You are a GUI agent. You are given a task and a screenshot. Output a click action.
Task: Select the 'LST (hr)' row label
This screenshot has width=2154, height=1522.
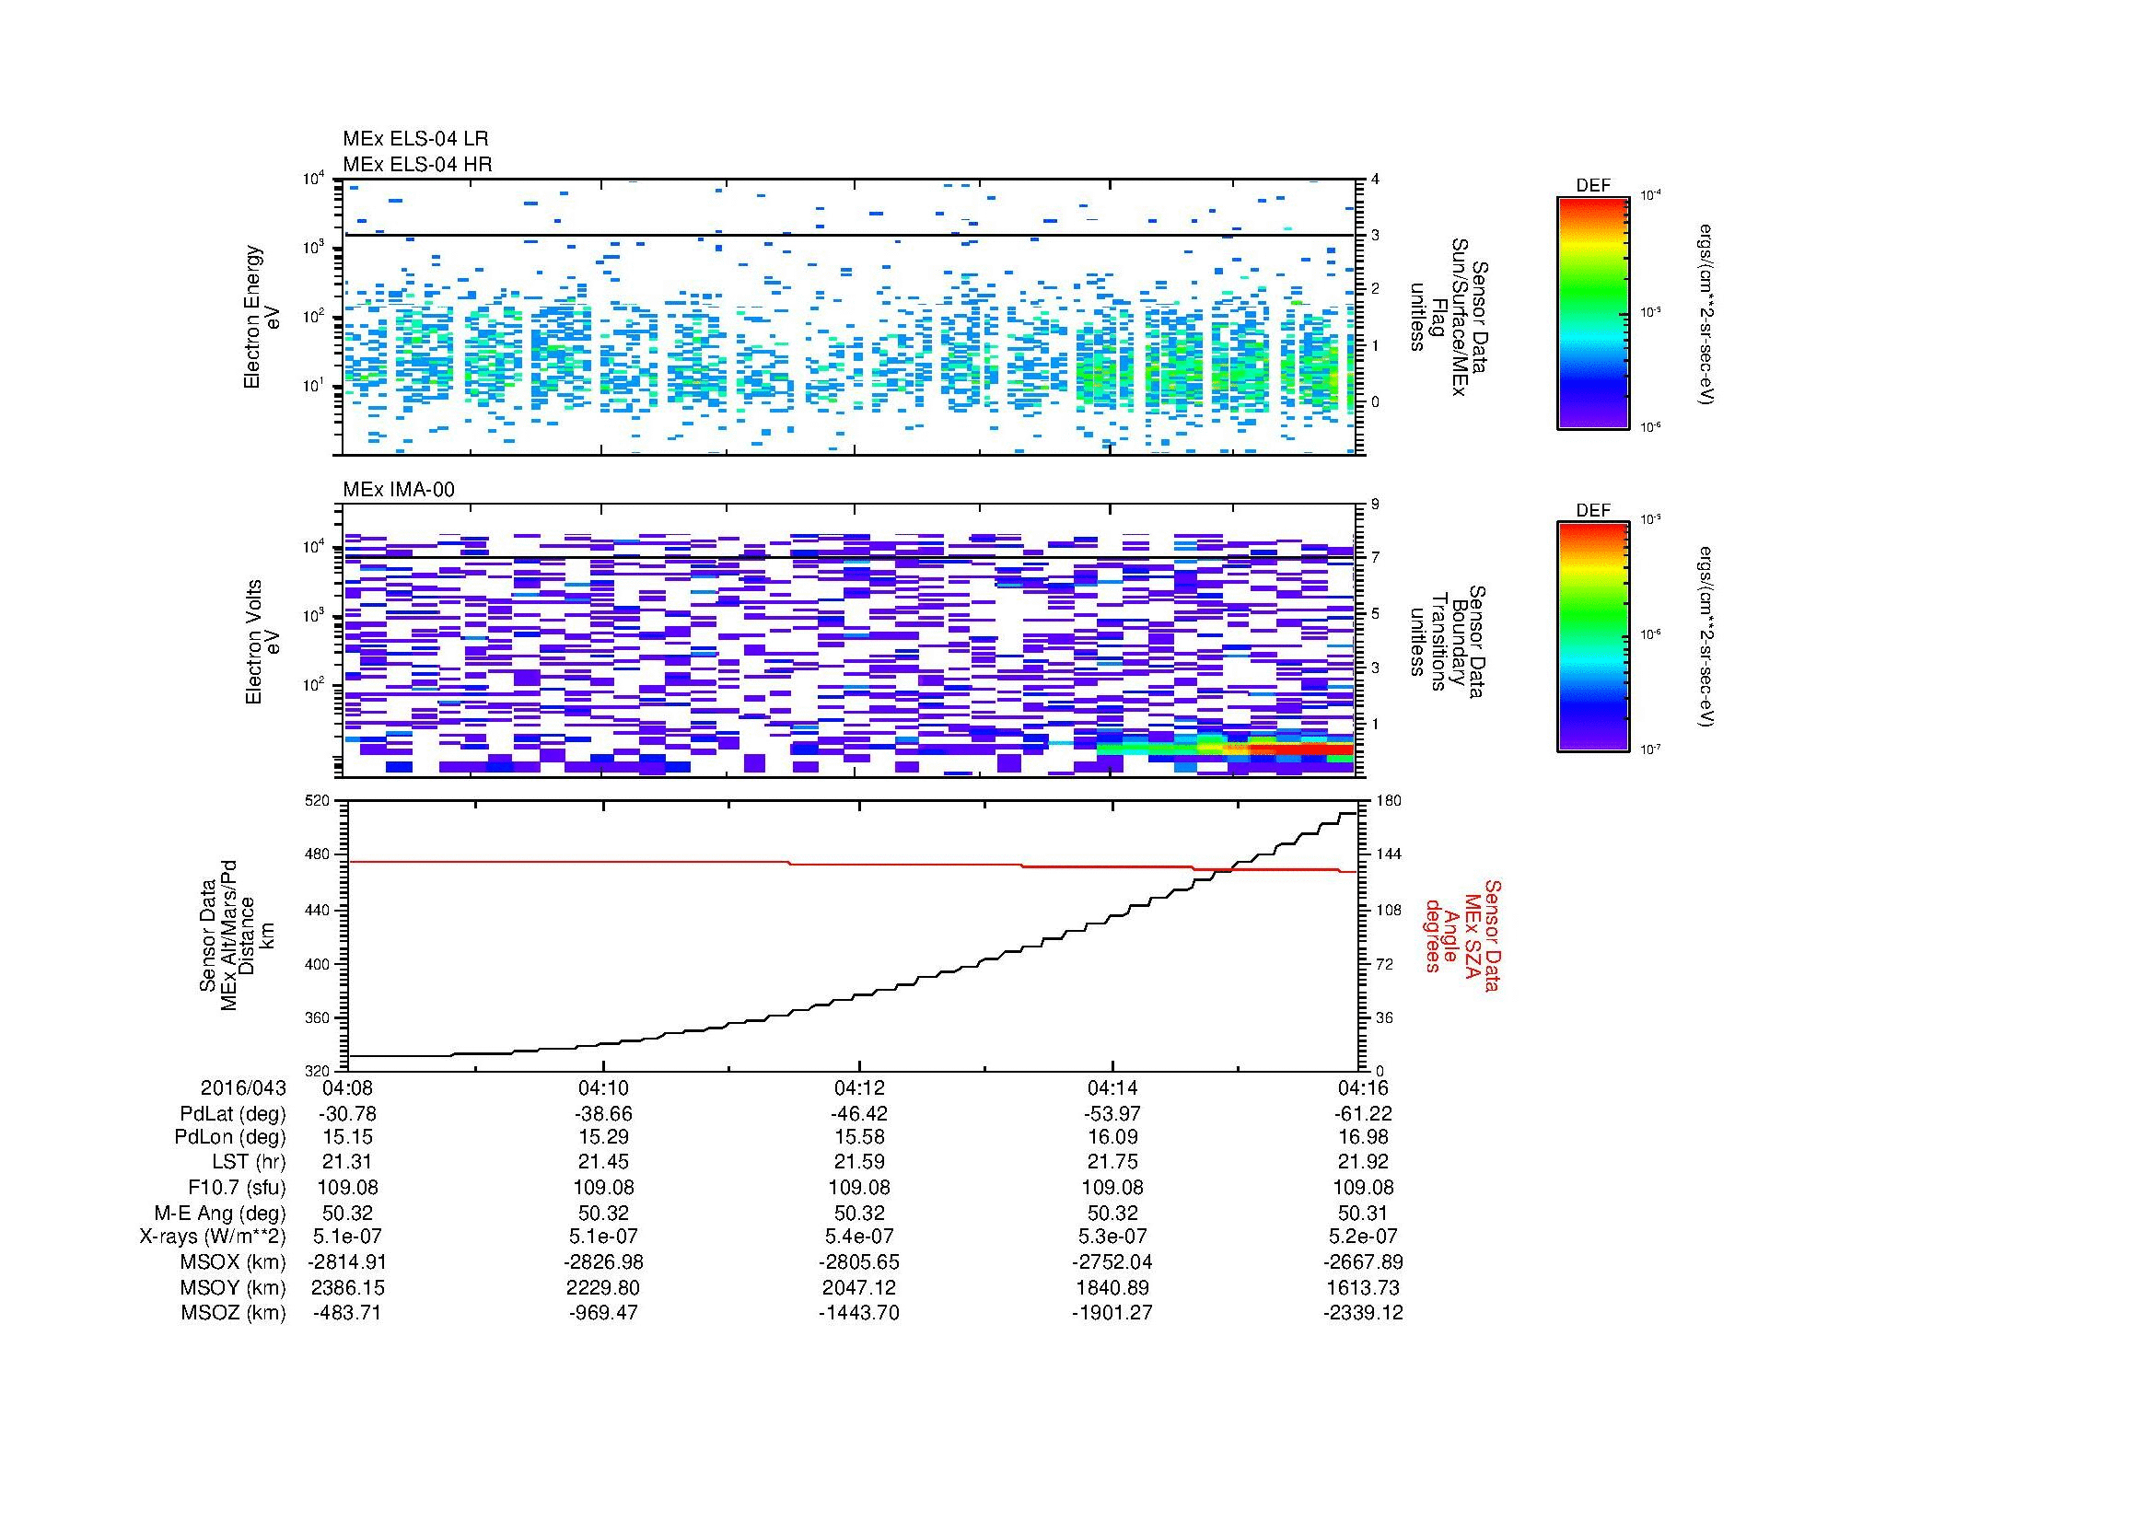(x=249, y=1162)
